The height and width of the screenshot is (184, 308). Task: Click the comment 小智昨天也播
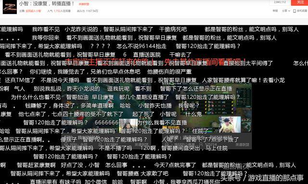155,106
